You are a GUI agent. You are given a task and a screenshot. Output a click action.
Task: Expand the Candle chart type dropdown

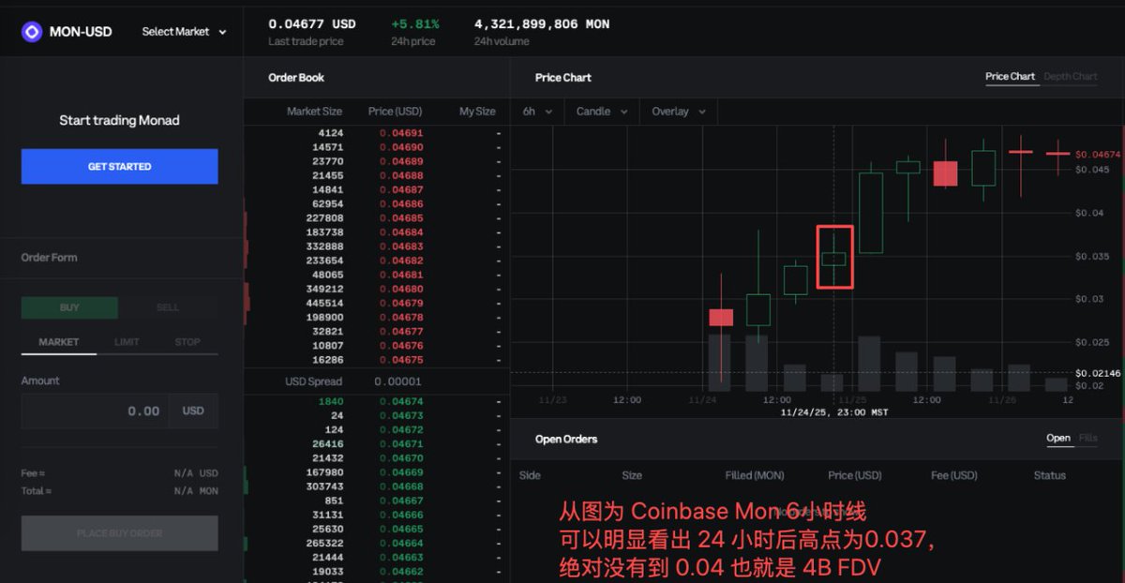click(602, 112)
